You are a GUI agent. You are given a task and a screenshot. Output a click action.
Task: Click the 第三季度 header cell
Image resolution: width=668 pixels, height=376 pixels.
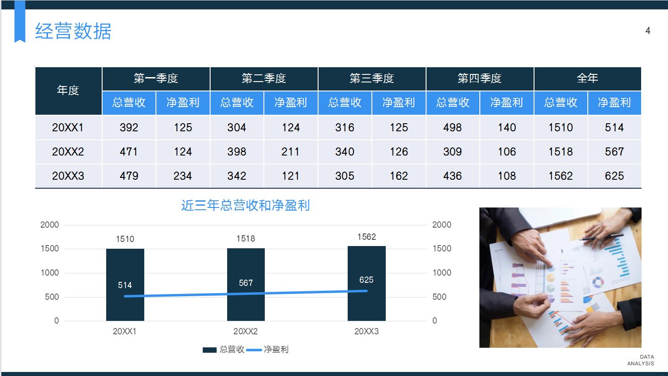372,78
